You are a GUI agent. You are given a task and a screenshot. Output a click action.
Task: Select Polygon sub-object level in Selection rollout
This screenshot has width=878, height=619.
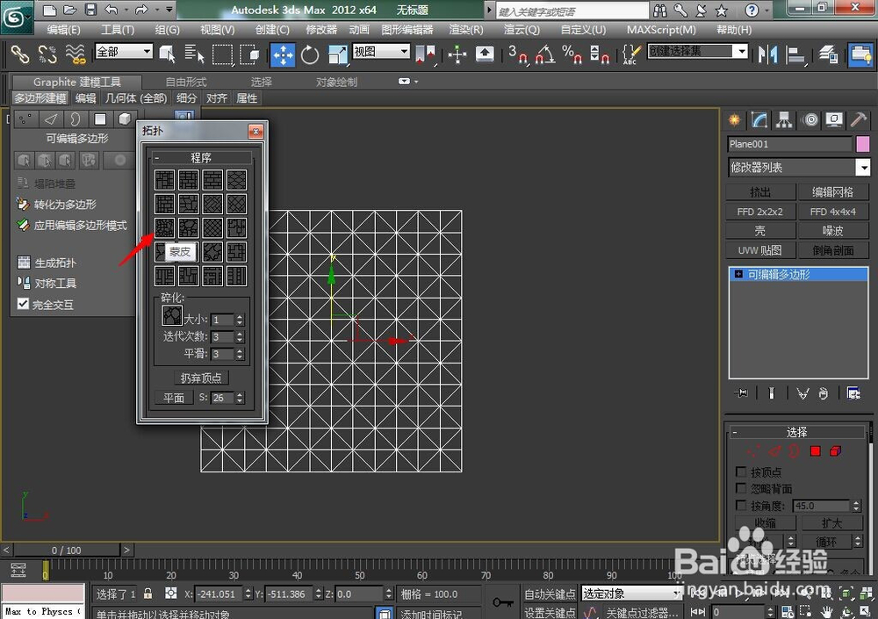[x=816, y=451]
